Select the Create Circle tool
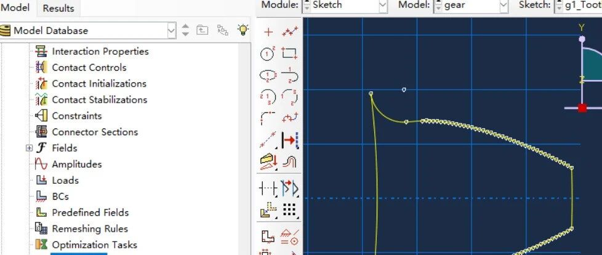 tap(268, 53)
